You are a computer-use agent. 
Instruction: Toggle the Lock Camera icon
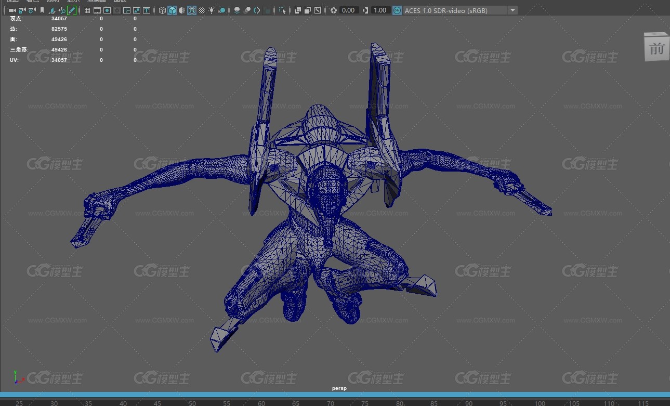click(x=22, y=10)
